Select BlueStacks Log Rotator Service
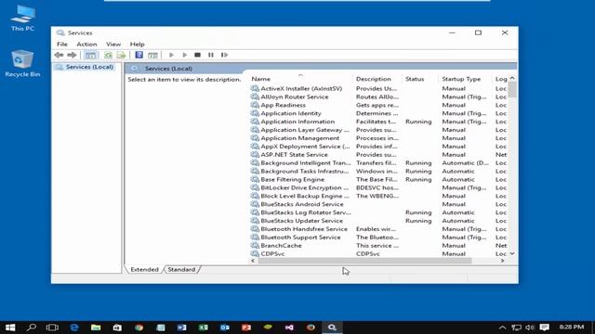Screen dimensions: 595x334 click(306, 212)
